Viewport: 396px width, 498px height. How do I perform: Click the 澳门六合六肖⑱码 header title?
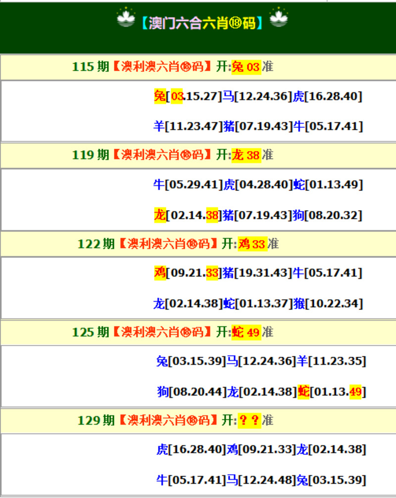(x=202, y=23)
